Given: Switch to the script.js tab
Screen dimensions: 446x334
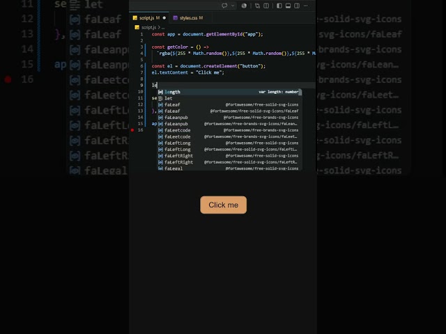Looking at the screenshot, I should pos(149,18).
